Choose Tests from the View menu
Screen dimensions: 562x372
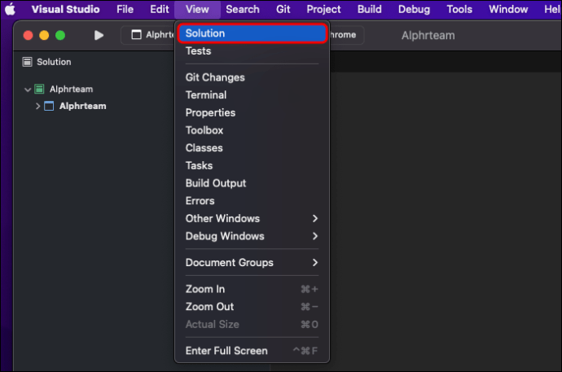click(198, 51)
